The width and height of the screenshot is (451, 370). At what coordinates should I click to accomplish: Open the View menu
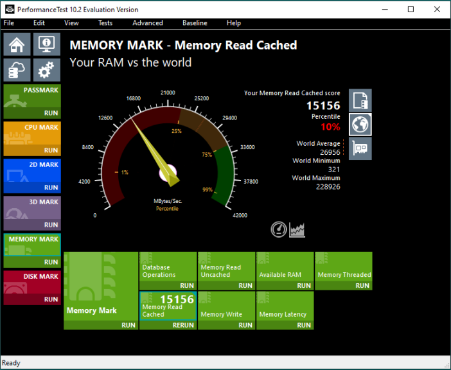(71, 23)
